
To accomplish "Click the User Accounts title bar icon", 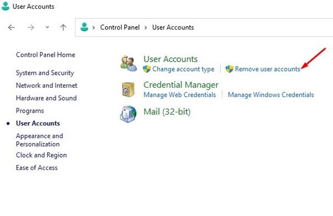I will pyautogui.click(x=6, y=6).
